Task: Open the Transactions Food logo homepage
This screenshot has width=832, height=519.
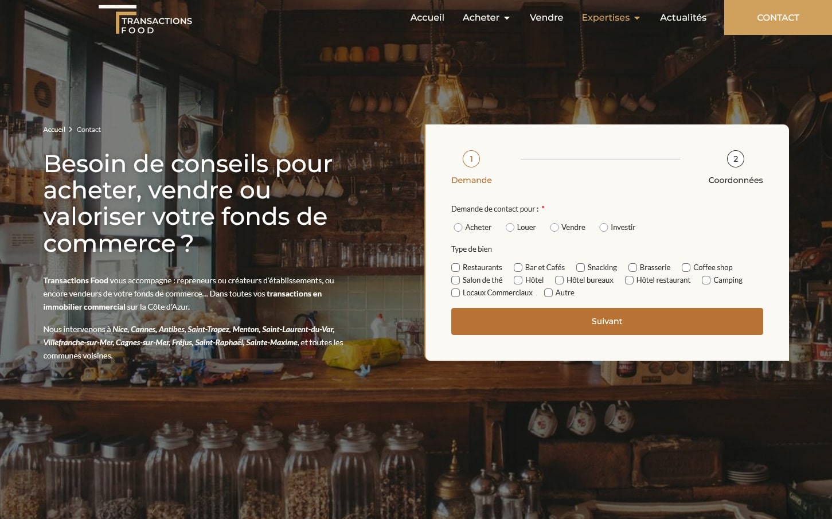Action: 146,19
